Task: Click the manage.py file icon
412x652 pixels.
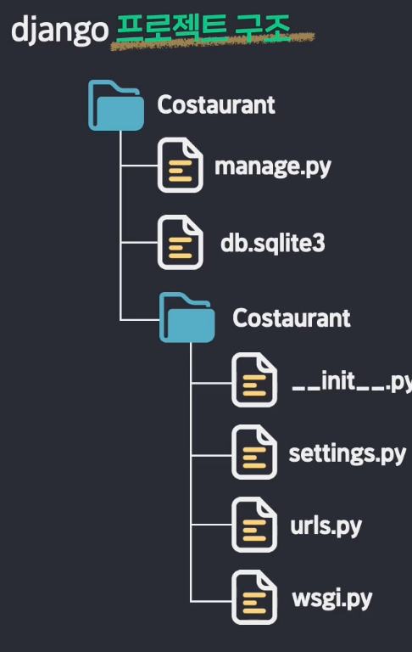Action: tap(181, 165)
